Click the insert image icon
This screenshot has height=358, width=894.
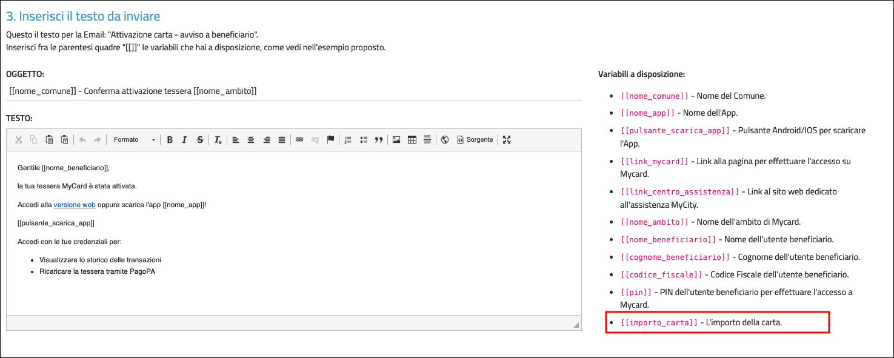pyautogui.click(x=396, y=140)
